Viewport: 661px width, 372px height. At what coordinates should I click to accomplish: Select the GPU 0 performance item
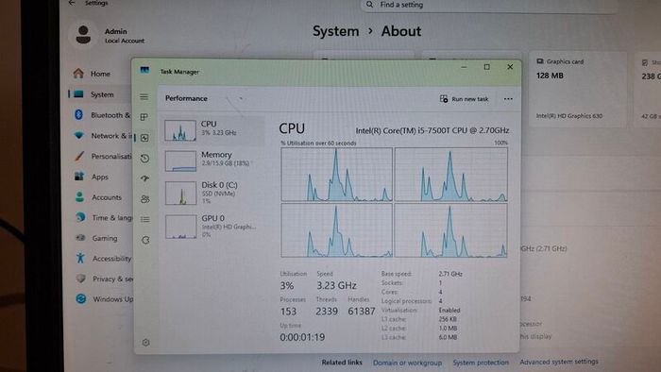click(213, 227)
